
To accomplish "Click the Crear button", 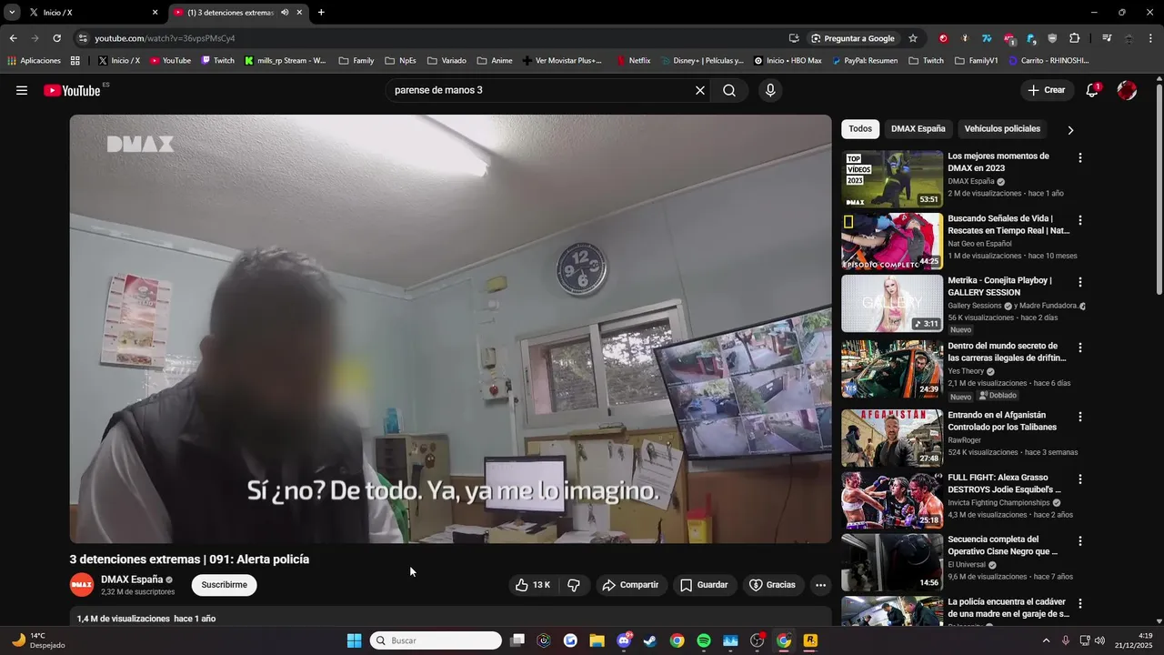I will point(1046,90).
